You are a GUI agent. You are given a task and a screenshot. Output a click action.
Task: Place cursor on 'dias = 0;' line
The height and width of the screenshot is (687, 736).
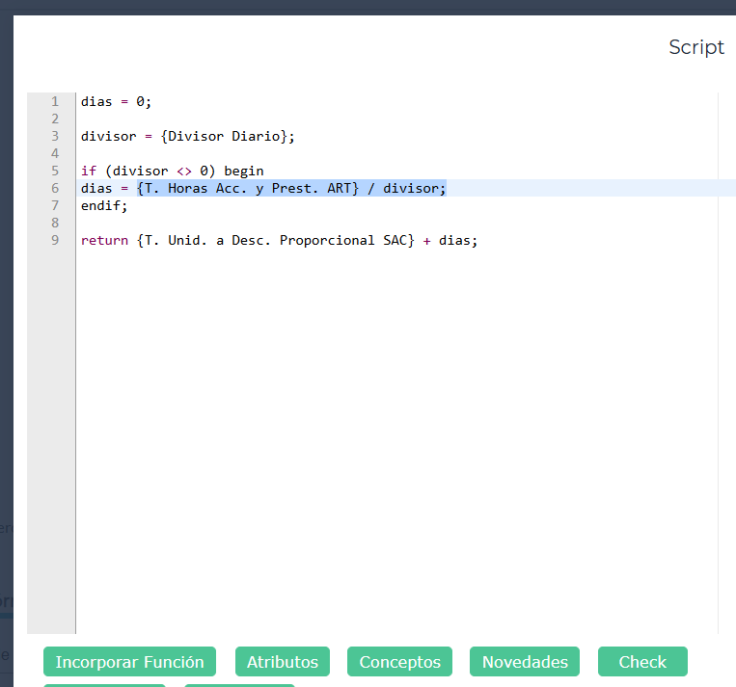[x=116, y=101]
